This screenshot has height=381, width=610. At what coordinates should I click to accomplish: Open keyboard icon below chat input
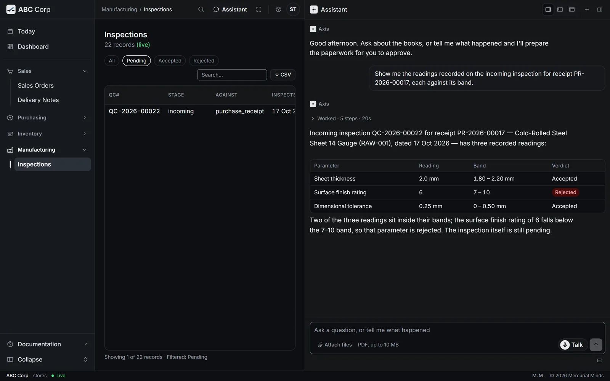click(x=599, y=360)
